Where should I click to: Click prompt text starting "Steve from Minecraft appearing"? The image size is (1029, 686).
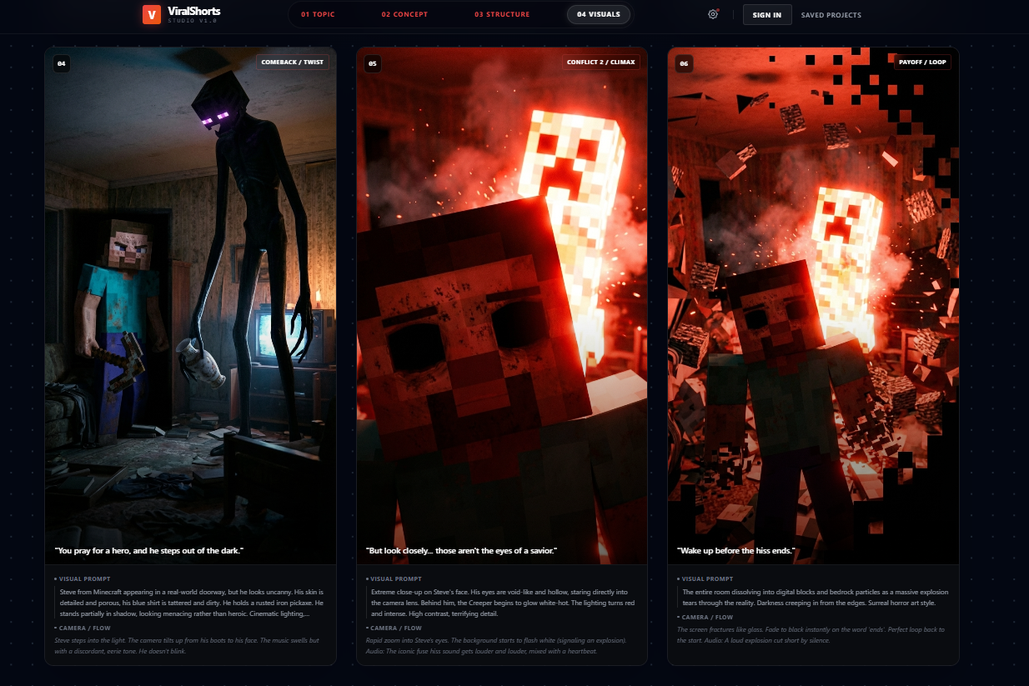(192, 603)
